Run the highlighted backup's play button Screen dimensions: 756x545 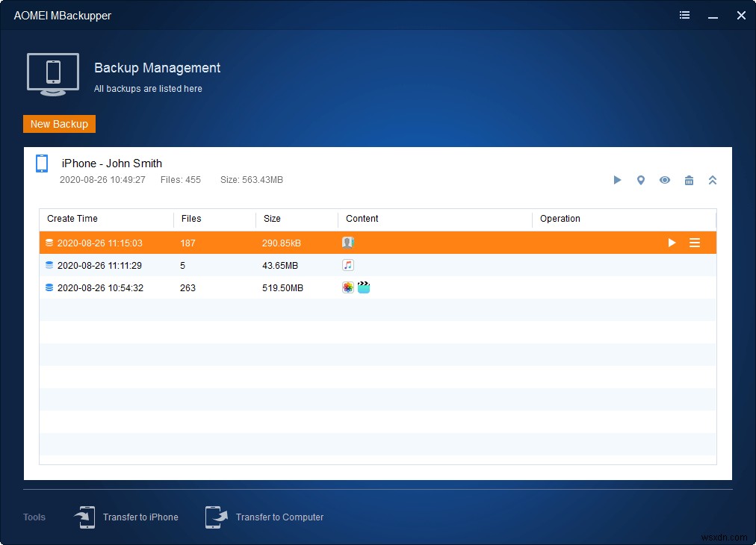[672, 243]
